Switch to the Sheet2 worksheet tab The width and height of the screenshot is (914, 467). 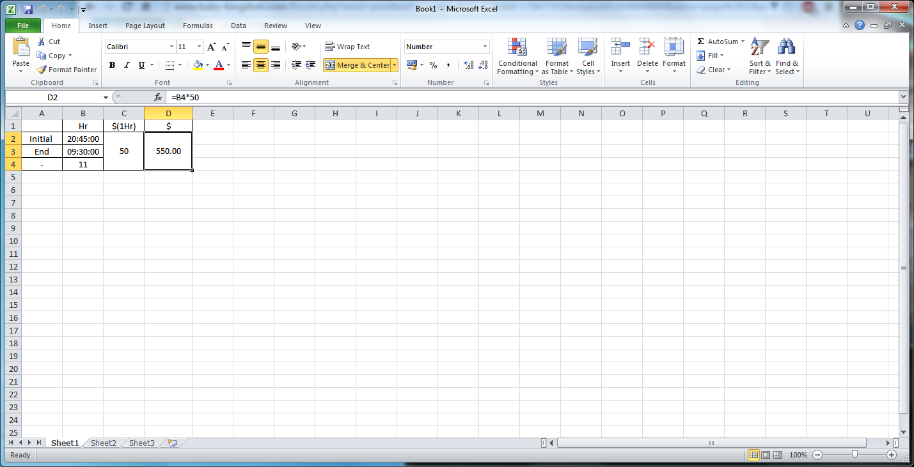pyautogui.click(x=104, y=443)
